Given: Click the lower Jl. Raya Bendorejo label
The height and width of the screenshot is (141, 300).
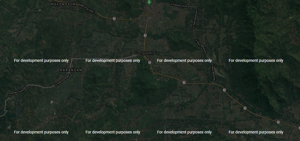Looking at the screenshot, I should [x=213, y=72].
